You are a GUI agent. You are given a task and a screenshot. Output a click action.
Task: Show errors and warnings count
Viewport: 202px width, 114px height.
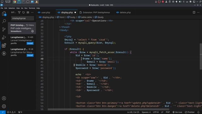coord(11,112)
